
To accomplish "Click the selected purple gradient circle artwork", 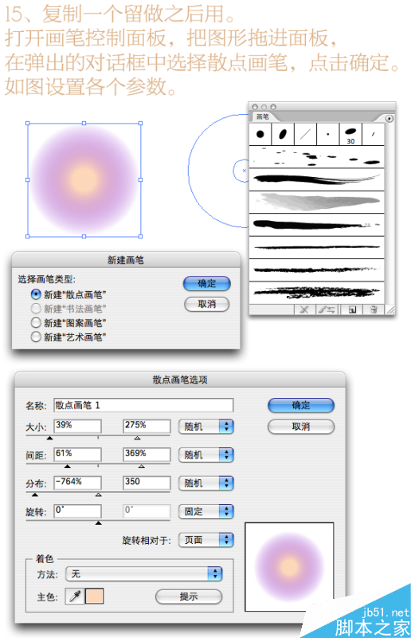I will click(x=84, y=179).
